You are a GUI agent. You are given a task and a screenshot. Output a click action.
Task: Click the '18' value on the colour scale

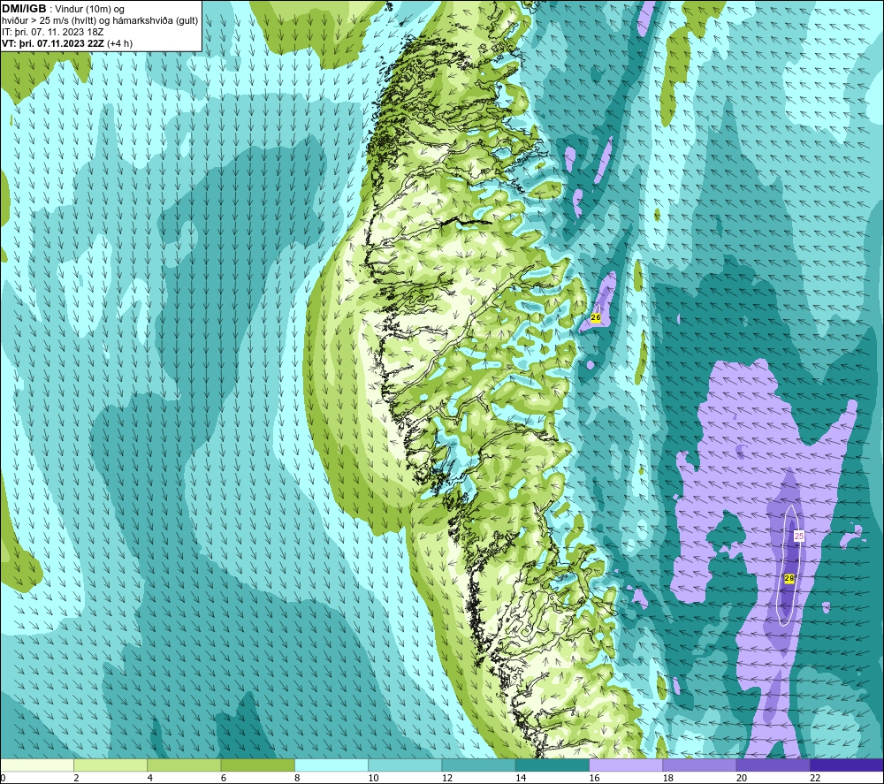(x=667, y=778)
